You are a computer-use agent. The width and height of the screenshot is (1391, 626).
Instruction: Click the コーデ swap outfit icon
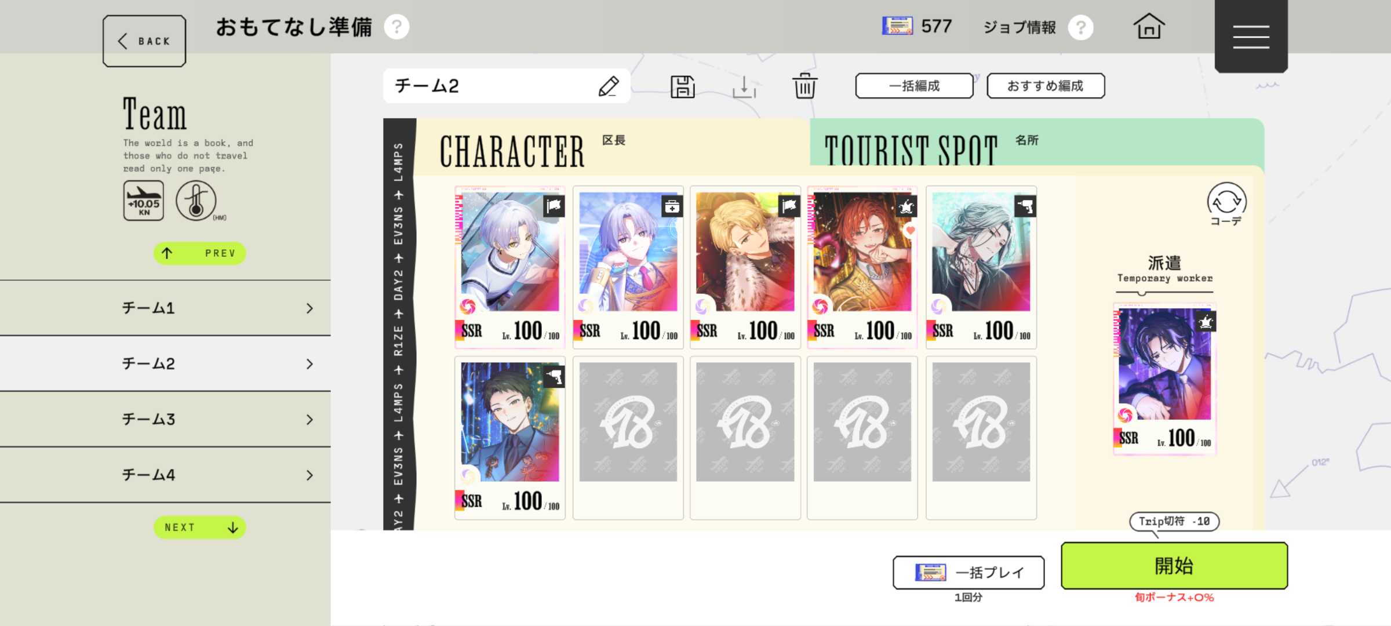point(1226,204)
